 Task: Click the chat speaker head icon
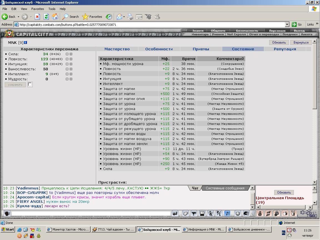click(x=7, y=214)
